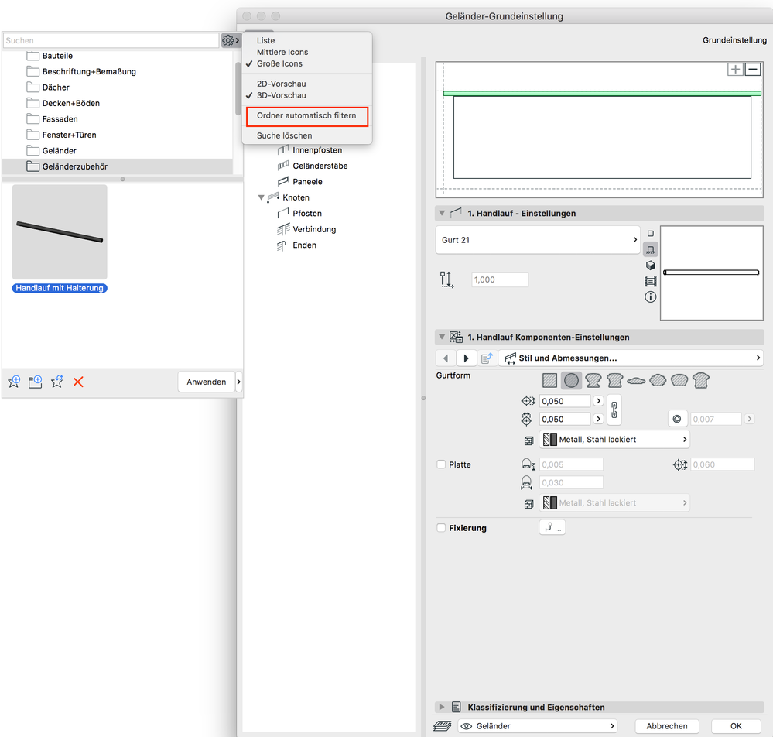
Task: Collapse Handlauf Komponenten-Einstellungen section
Action: [x=442, y=337]
